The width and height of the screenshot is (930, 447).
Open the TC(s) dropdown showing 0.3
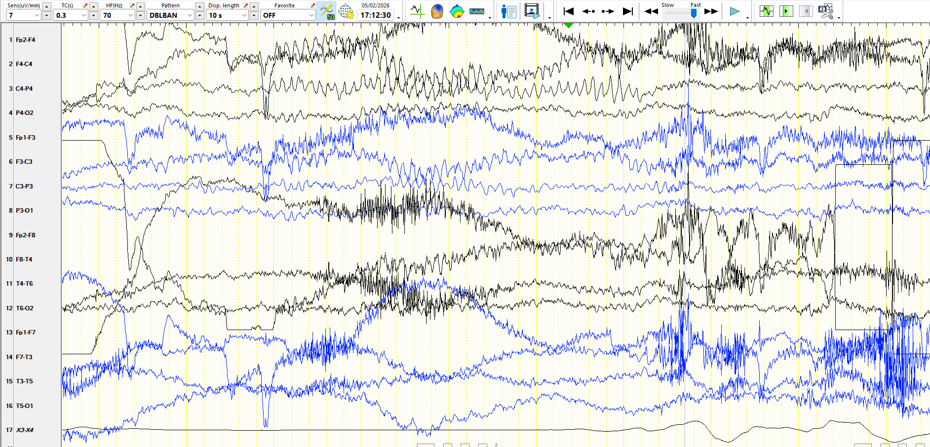(x=71, y=15)
